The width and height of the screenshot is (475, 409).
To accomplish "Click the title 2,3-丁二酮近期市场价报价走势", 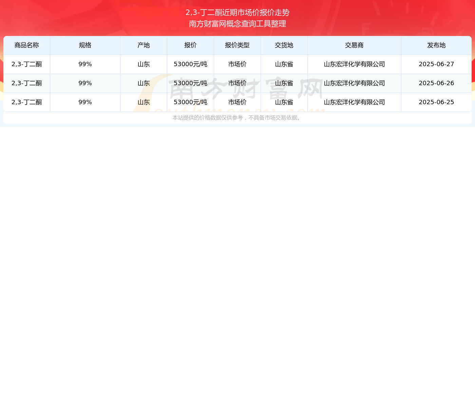I will tap(237, 13).
